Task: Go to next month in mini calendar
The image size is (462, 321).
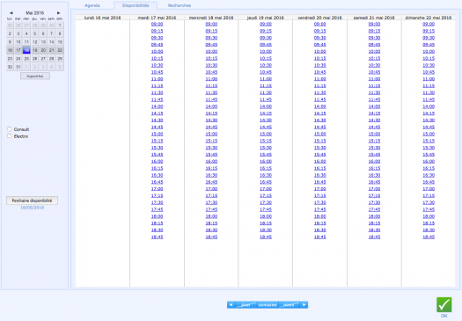Action: 58,13
